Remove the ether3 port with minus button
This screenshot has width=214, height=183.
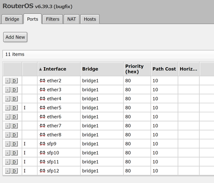coord(8,90)
